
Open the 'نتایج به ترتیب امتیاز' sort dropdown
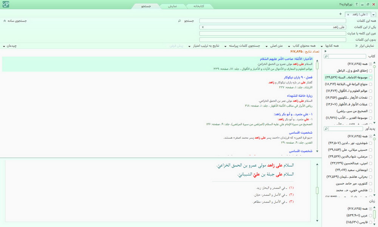pos(204,46)
